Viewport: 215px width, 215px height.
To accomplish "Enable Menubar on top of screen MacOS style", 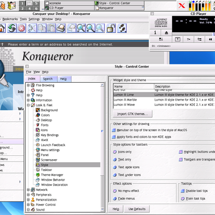I will click(114, 130).
